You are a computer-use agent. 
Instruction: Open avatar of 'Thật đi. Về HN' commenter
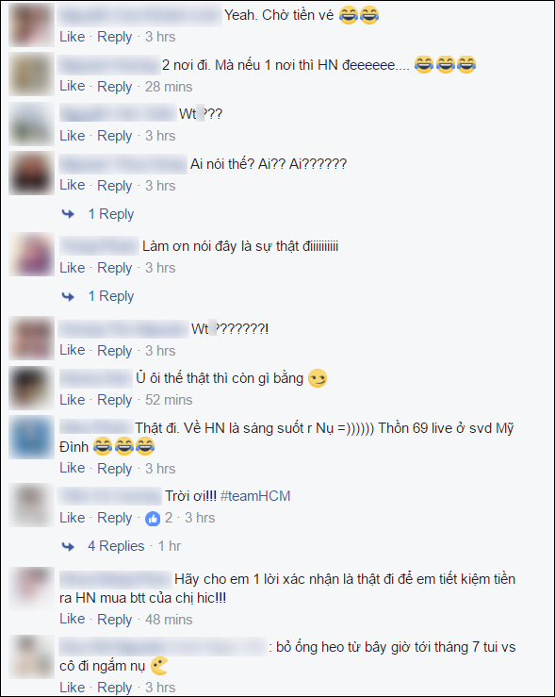(31, 438)
